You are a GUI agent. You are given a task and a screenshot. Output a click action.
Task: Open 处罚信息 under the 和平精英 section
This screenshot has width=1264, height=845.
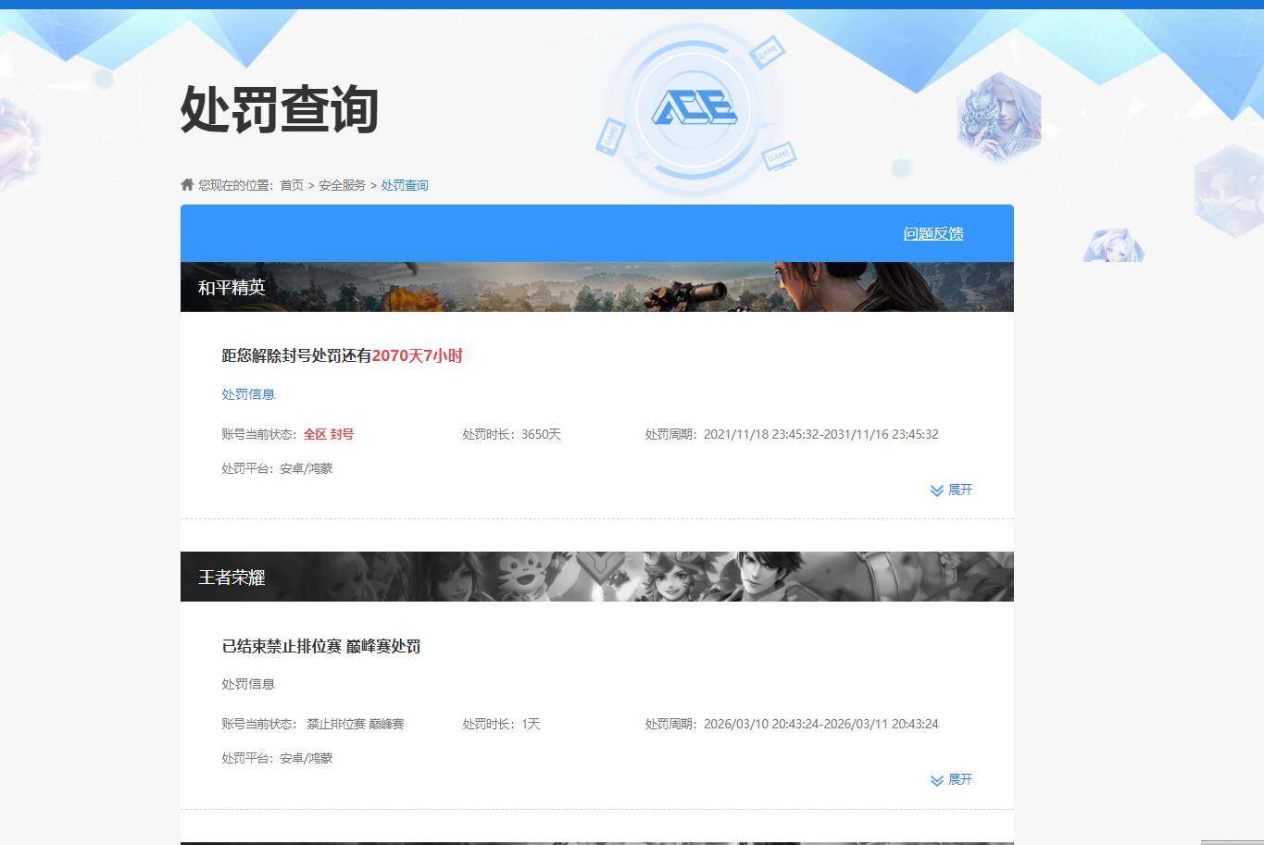[x=248, y=393]
